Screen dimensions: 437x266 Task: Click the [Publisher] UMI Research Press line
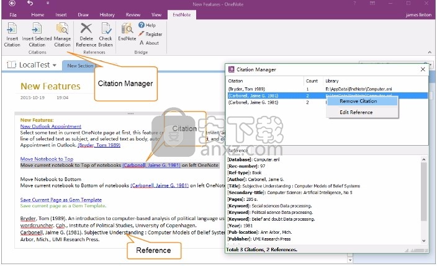click(x=259, y=239)
